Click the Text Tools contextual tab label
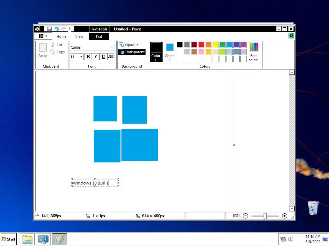329x246 pixels. click(x=99, y=29)
